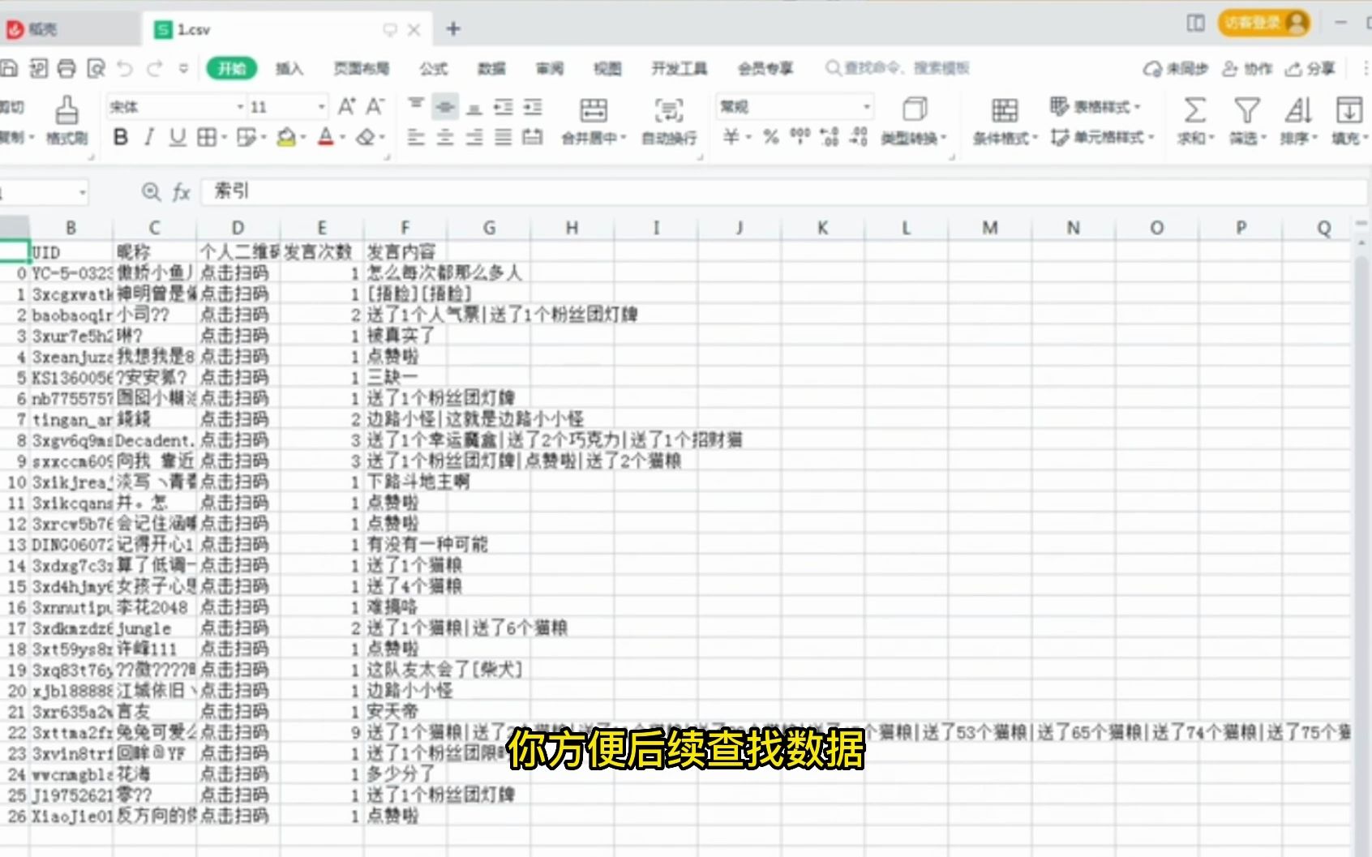The image size is (1372, 857).
Task: Toggle Italic formatting
Action: [149, 138]
